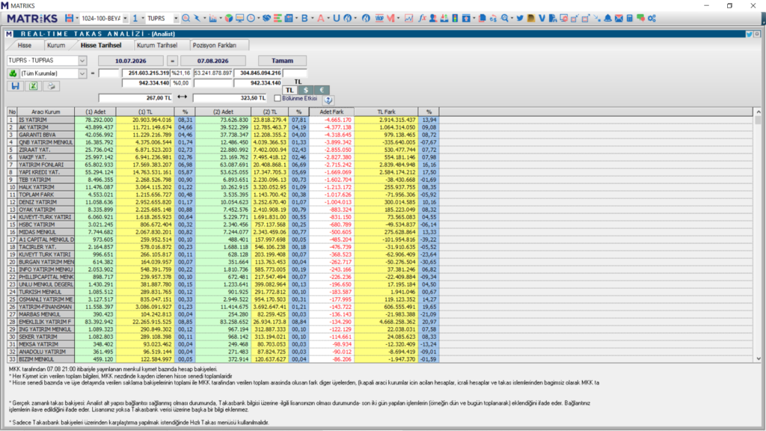Expand the TUPRS - TUPRAS stock dropdown
This screenshot has width=766, height=431.
(82, 61)
